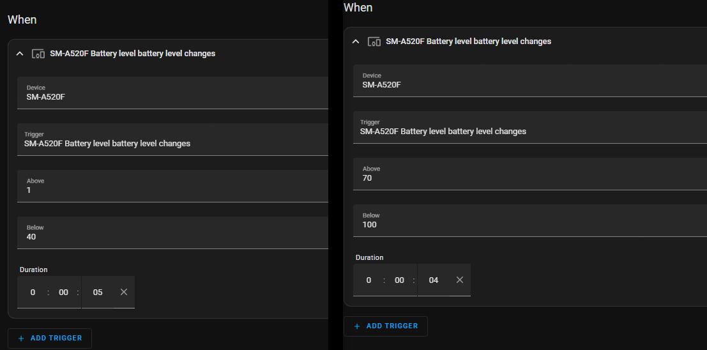707x350 pixels.
Task: Select the Below field containing 100
Action: click(530, 220)
